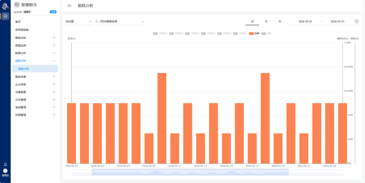Click the sidebar collapse menu icon
365x183 pixels.
(69, 6)
